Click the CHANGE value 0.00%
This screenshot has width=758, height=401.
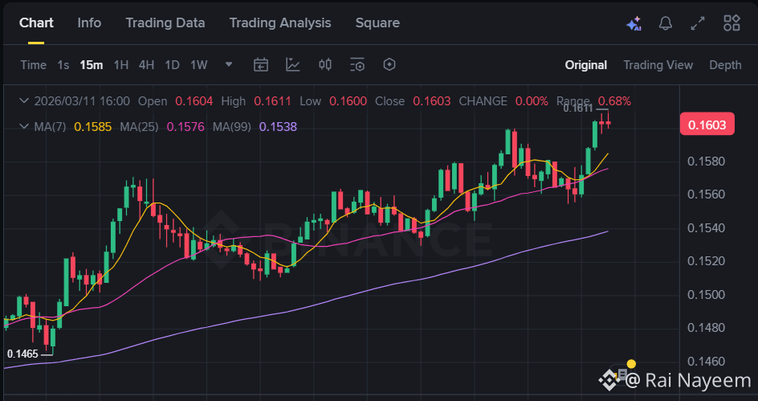[x=532, y=101]
